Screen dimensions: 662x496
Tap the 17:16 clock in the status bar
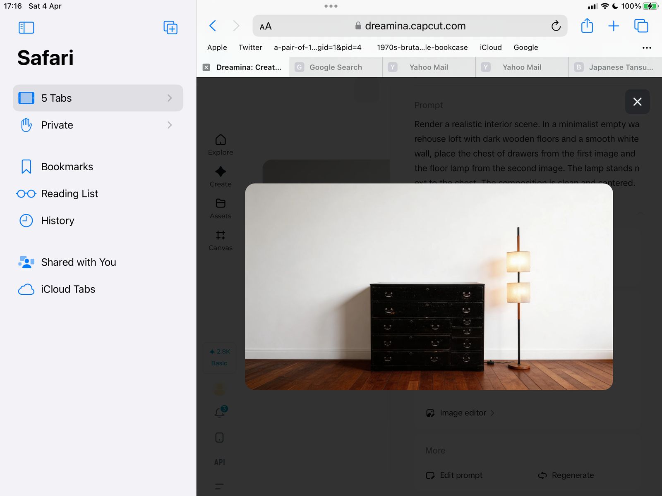click(13, 6)
